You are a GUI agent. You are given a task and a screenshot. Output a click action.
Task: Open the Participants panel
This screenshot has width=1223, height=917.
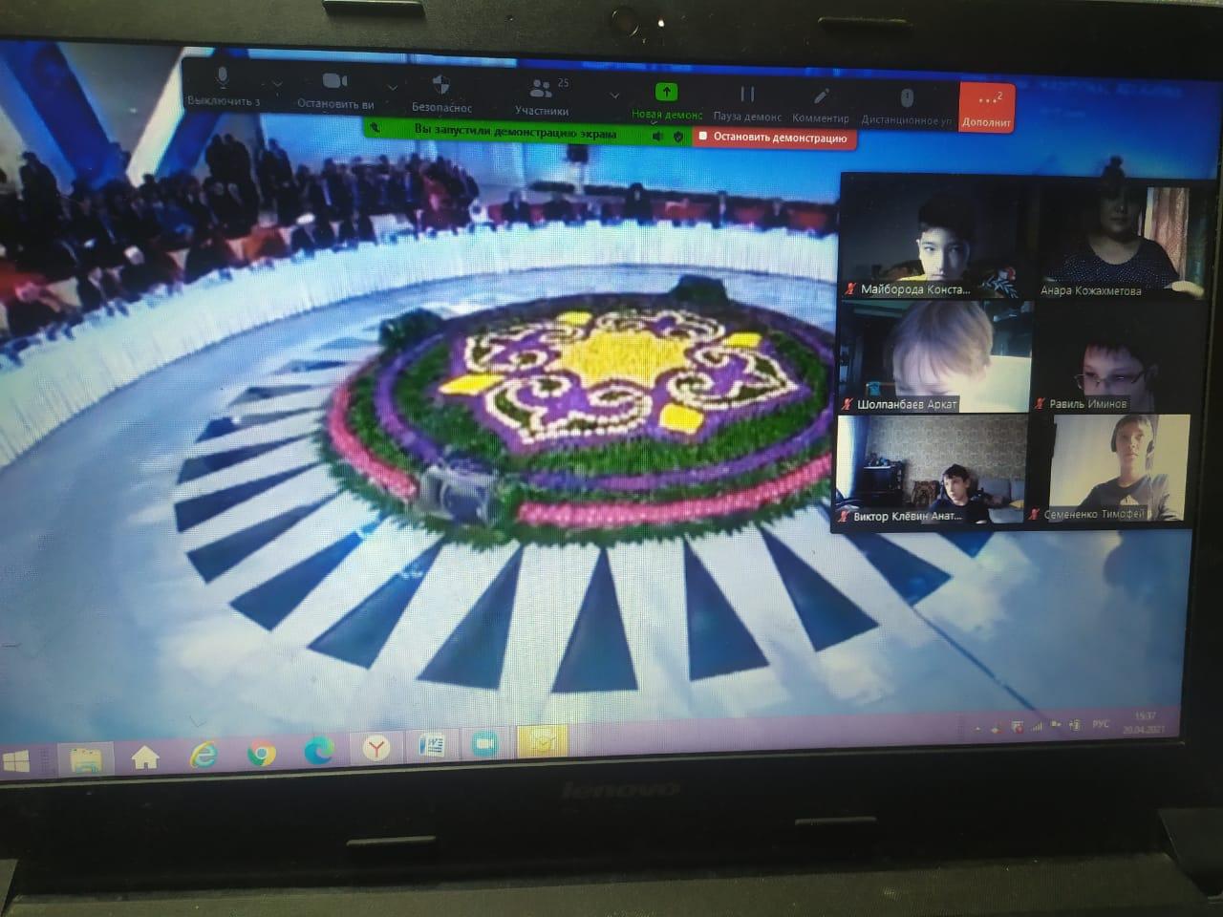542,94
